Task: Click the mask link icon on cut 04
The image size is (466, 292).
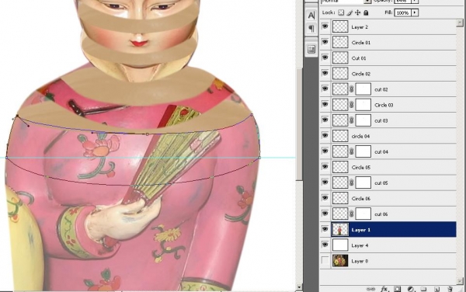Action: coord(352,151)
